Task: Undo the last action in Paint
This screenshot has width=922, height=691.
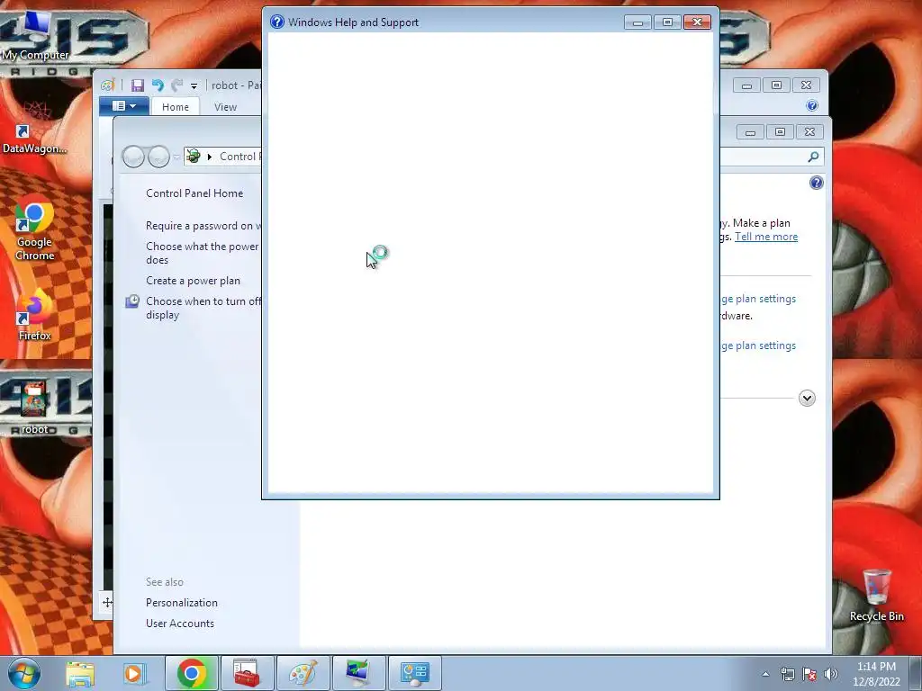Action: (158, 85)
